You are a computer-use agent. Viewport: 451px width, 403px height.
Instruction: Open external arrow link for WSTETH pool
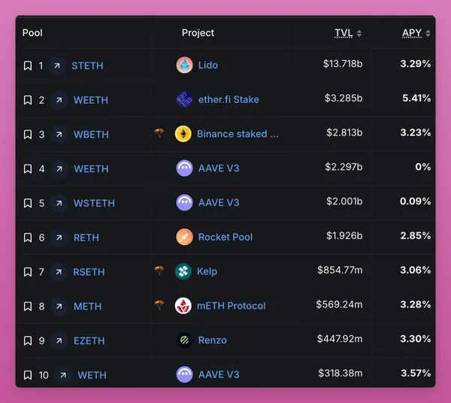59,203
